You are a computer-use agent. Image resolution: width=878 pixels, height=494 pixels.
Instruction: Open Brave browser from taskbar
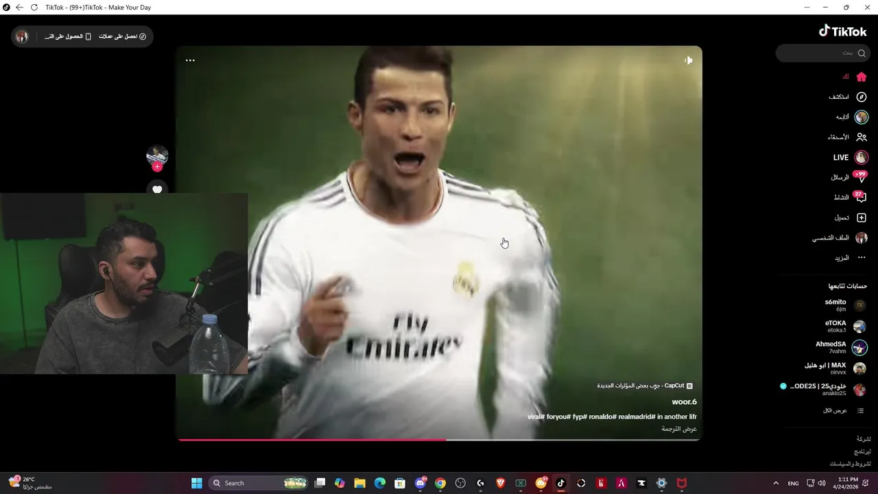[x=501, y=483]
